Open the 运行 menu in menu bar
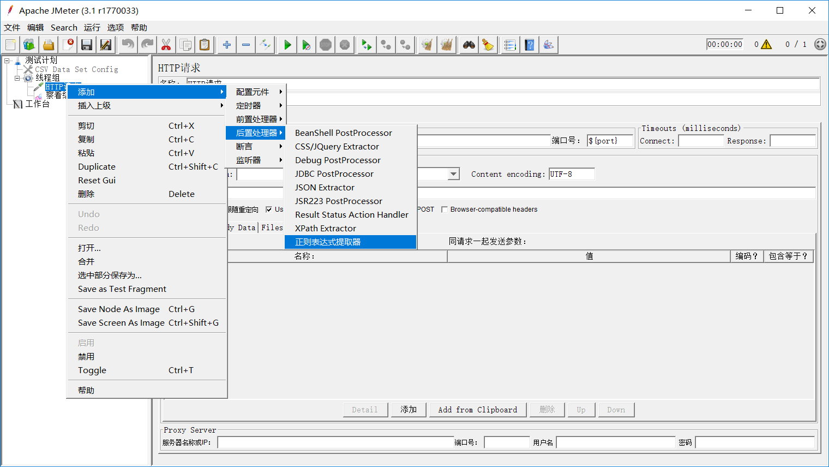This screenshot has width=829, height=467. (92, 28)
